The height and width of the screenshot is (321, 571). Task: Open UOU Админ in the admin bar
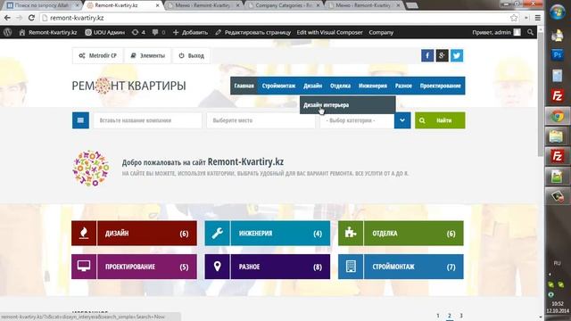104,32
